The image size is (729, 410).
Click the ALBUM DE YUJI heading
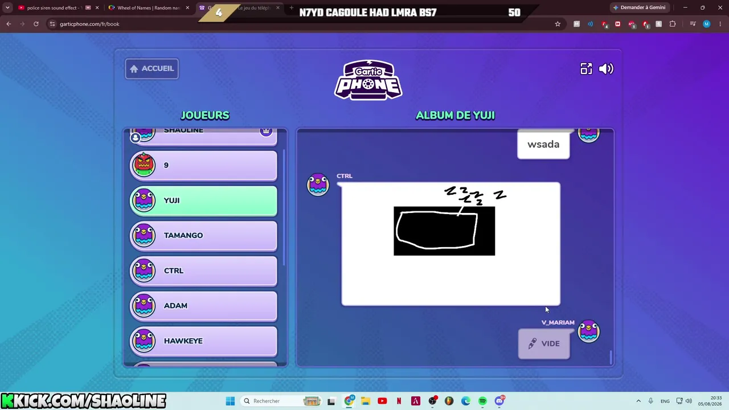[x=455, y=116]
